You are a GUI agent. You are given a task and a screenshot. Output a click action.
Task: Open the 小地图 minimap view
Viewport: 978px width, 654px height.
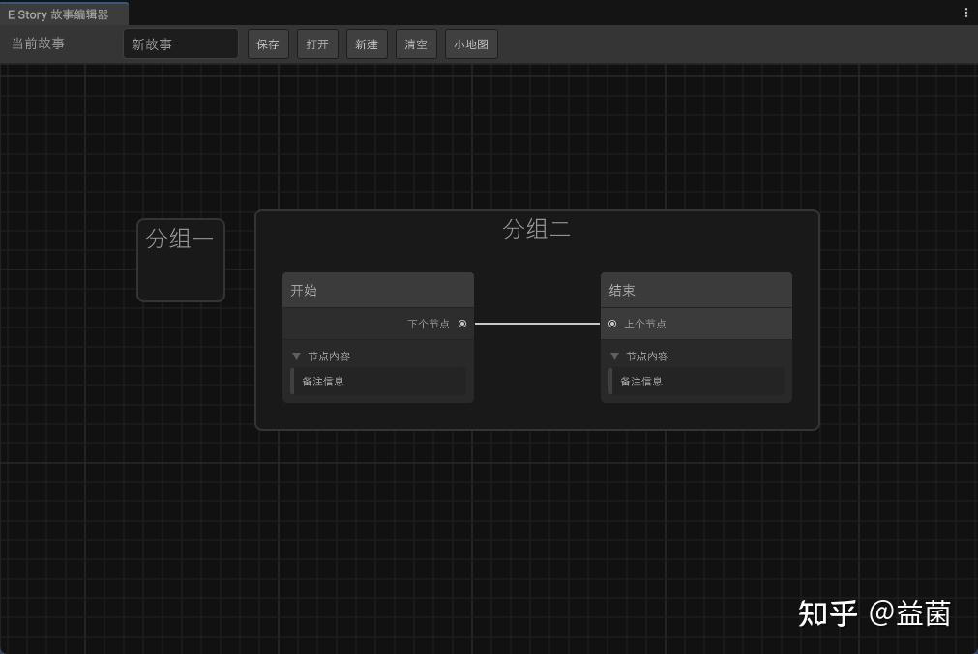471,43
